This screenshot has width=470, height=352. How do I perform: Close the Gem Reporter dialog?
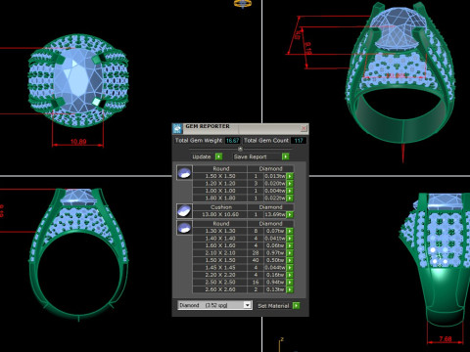point(304,128)
